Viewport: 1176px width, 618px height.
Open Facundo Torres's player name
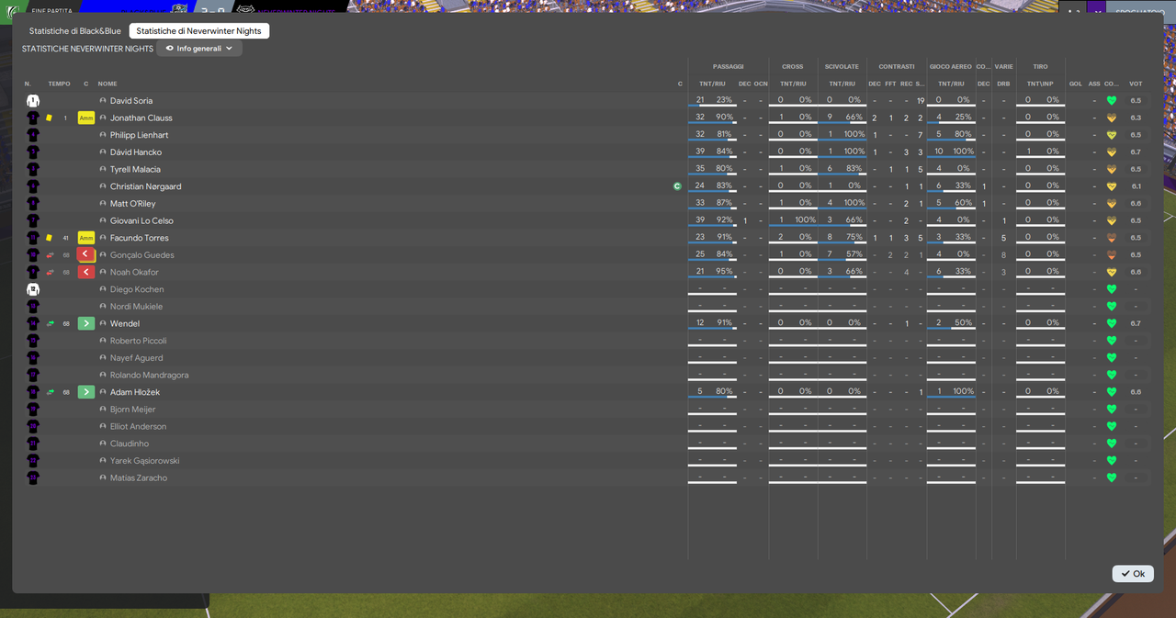[140, 238]
